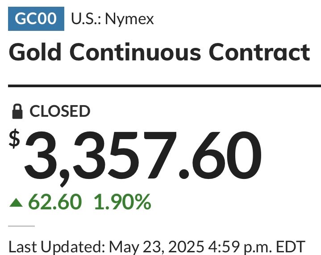Click the short gray divider line

pyautogui.click(x=21, y=226)
